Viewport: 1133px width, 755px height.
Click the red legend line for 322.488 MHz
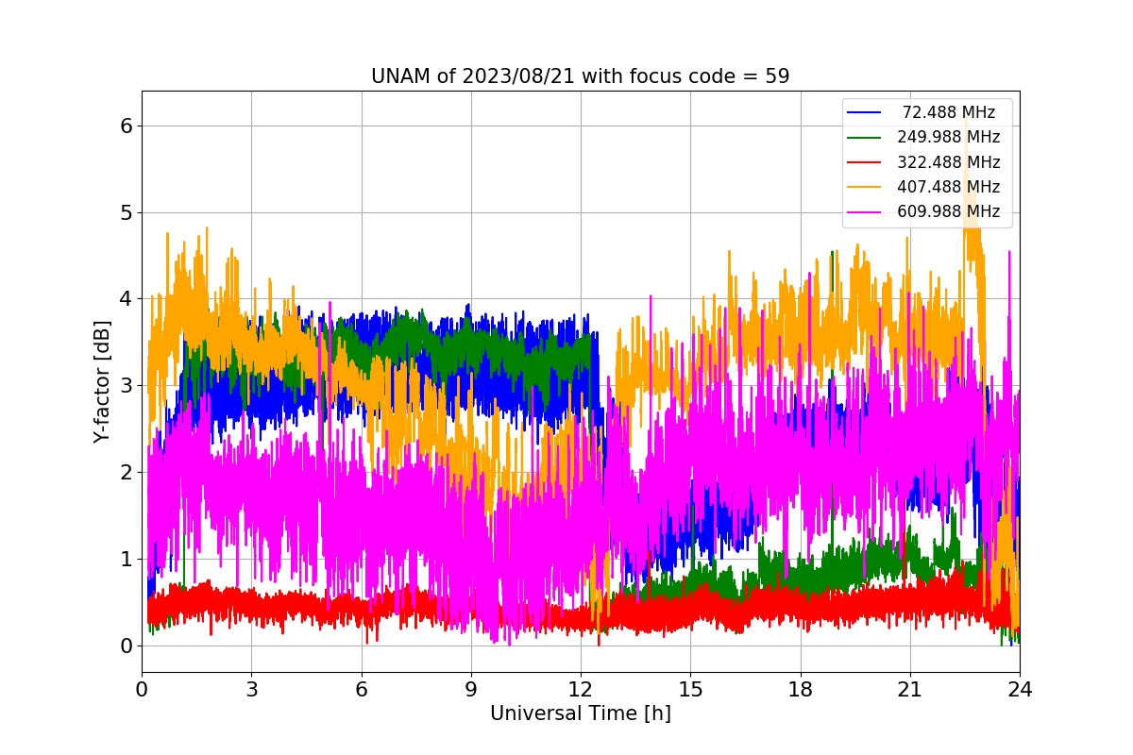coord(864,162)
